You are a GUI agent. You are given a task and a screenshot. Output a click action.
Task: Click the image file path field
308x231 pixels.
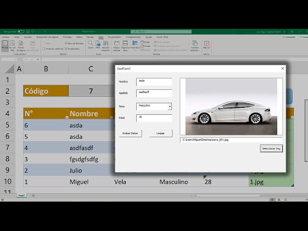click(x=232, y=140)
